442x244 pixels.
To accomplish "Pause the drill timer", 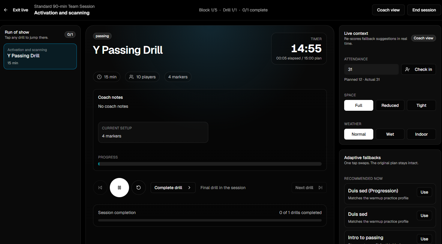I will [119, 187].
